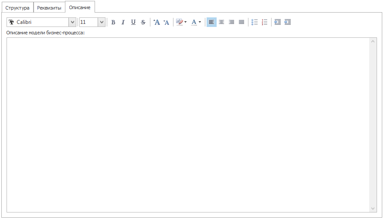Viewport: 384px width, 219px height.
Task: Toggle bold formatting
Action: 113,22
